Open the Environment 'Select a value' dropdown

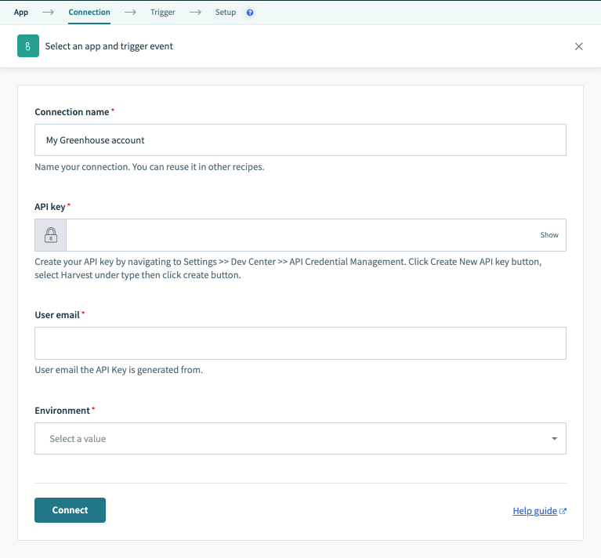coord(300,439)
